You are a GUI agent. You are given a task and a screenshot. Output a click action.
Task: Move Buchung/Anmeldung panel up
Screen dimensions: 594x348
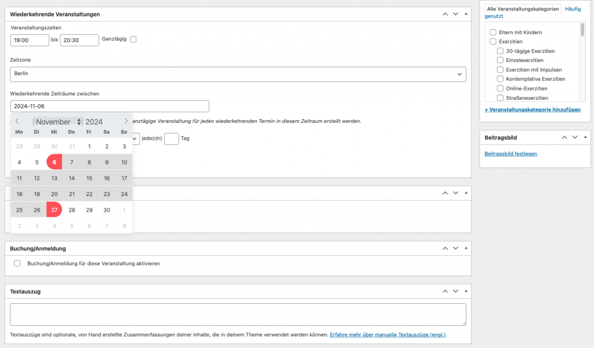pyautogui.click(x=445, y=248)
